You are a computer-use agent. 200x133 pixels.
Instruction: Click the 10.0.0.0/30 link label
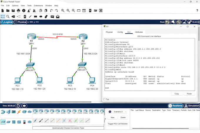click(58, 34)
